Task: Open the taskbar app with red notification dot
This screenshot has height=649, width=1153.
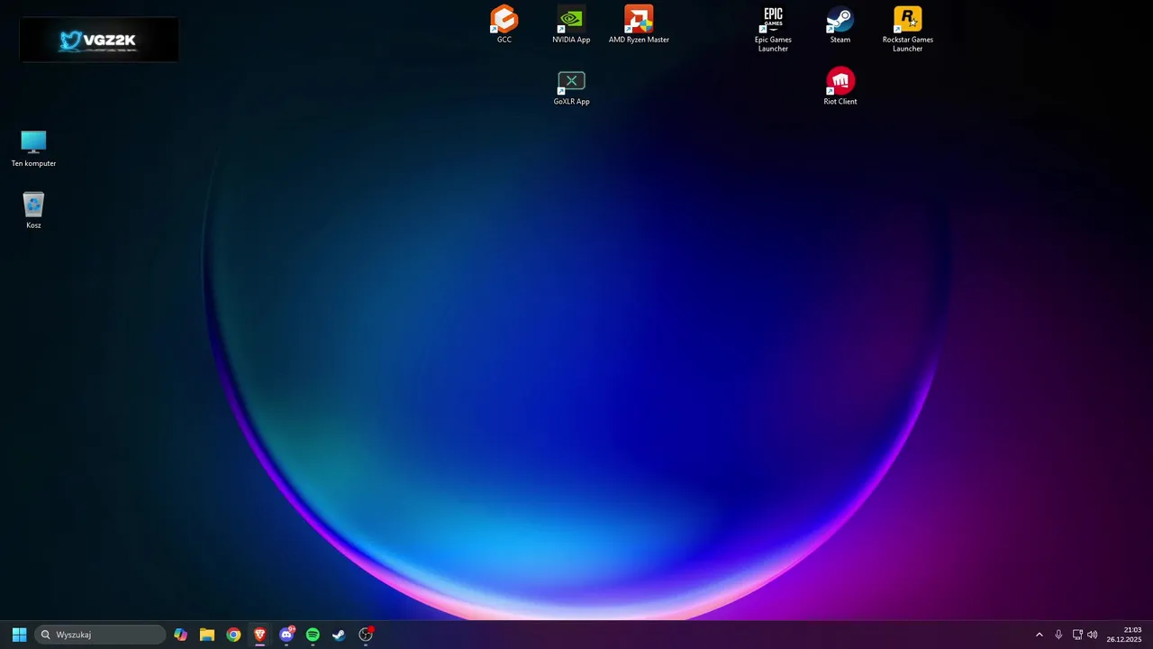Action: [x=366, y=635]
